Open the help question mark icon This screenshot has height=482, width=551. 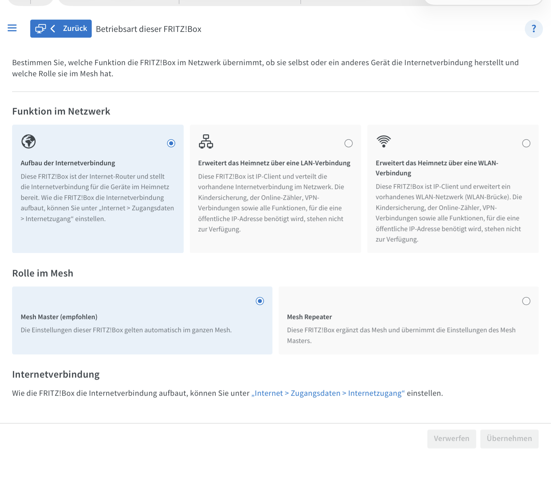click(x=534, y=29)
